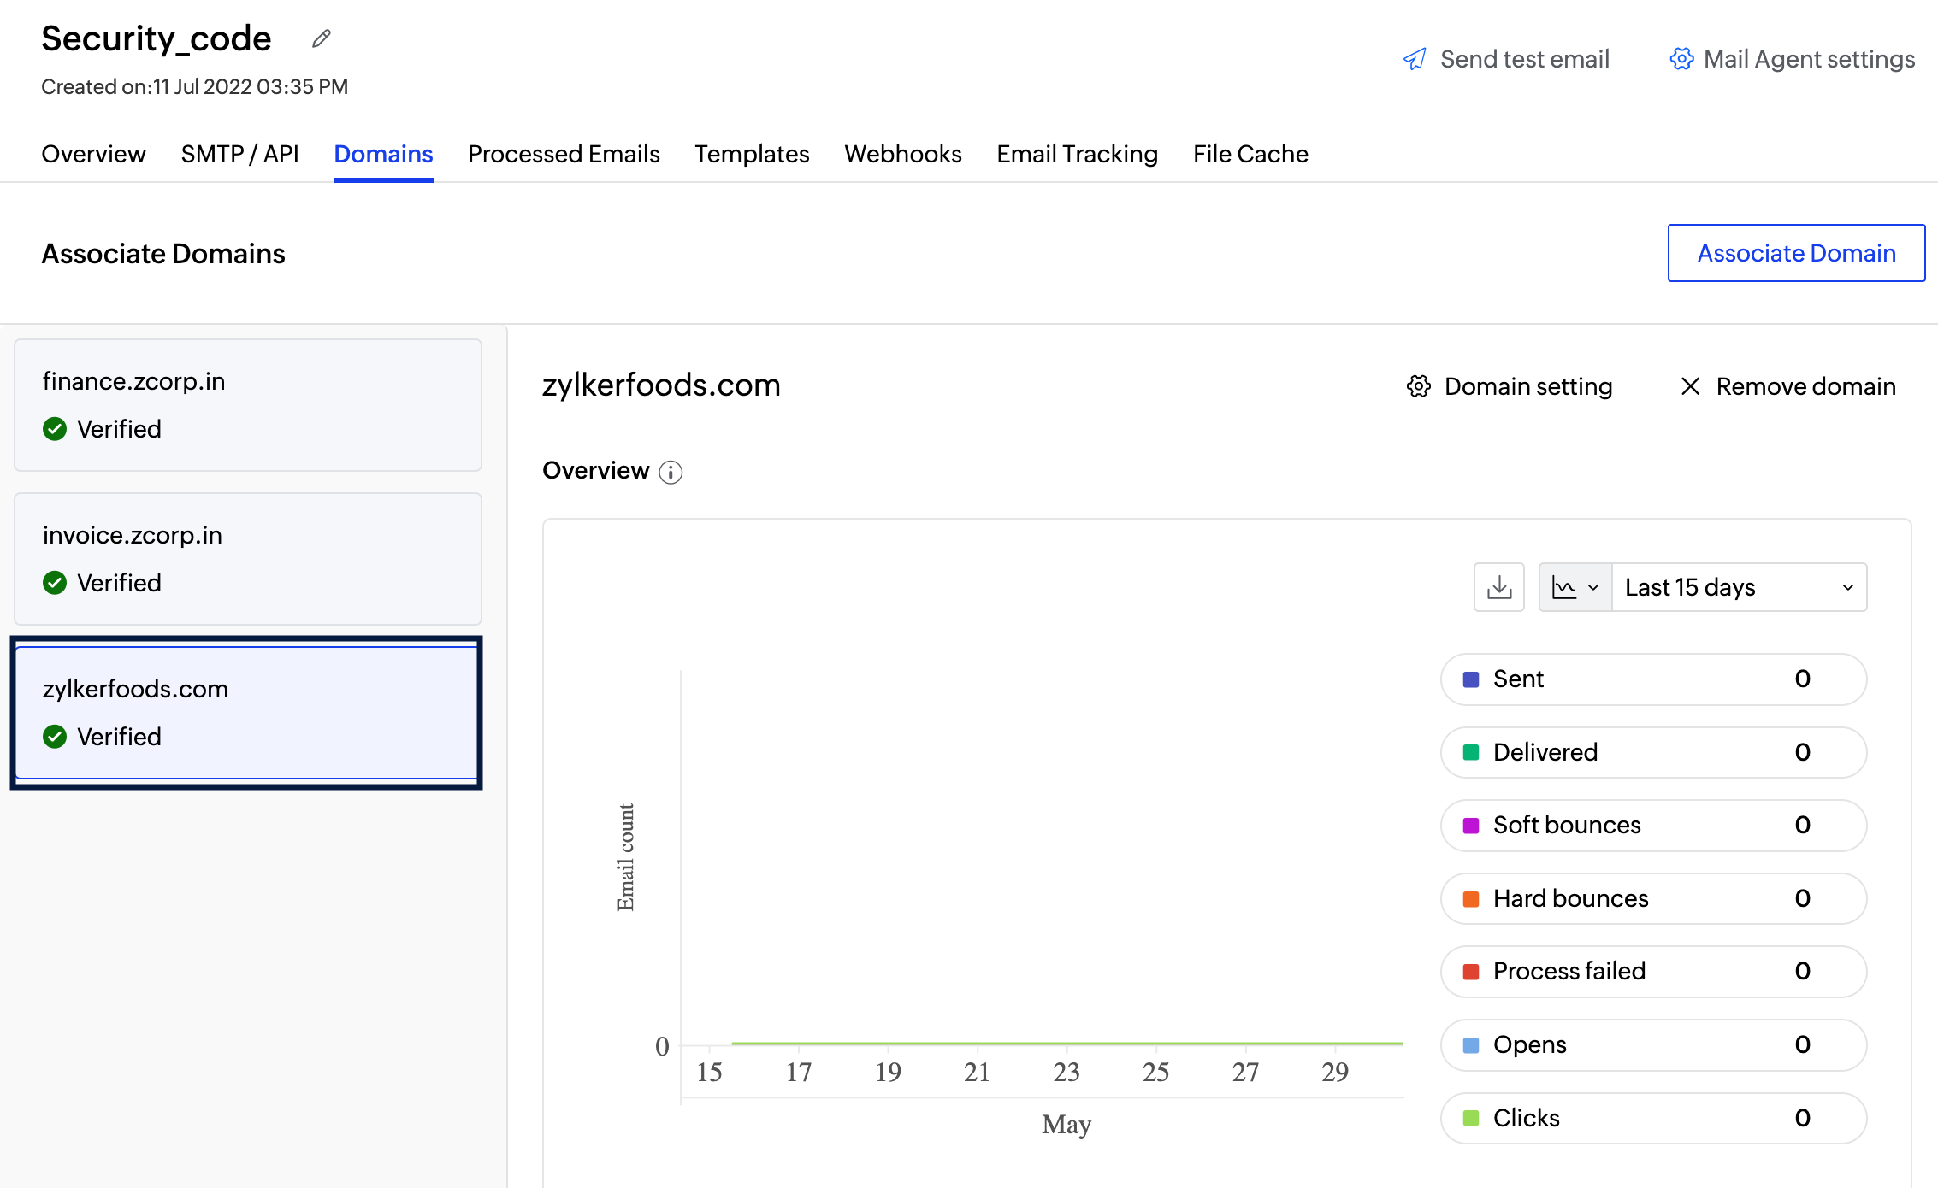Click the Send test email paper-plane icon
Viewport: 1938px width, 1188px height.
pos(1415,59)
